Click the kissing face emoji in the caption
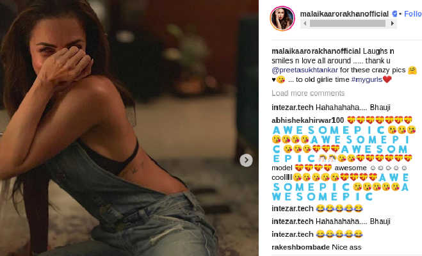422x256 pixels. point(280,79)
